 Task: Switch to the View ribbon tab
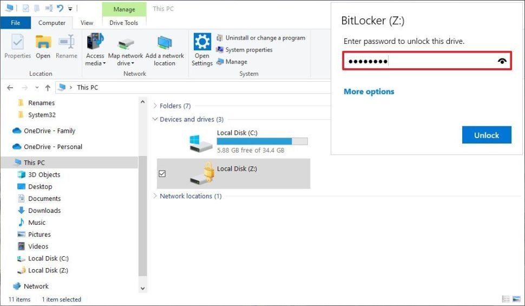click(87, 23)
